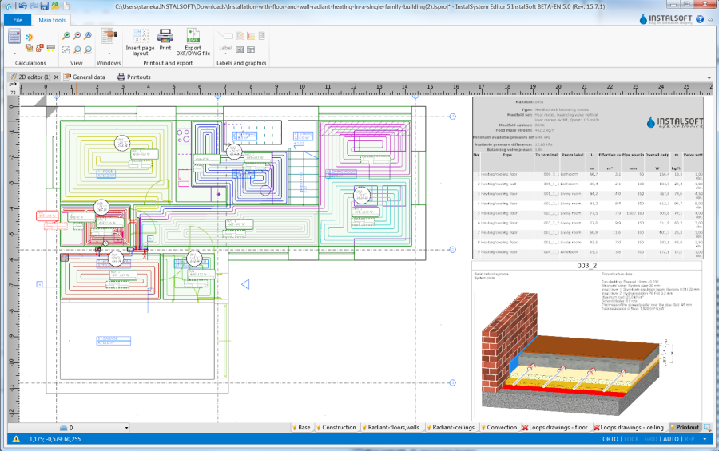Viewport: 719px width, 451px height.
Task: Open the File menu
Action: click(x=18, y=20)
